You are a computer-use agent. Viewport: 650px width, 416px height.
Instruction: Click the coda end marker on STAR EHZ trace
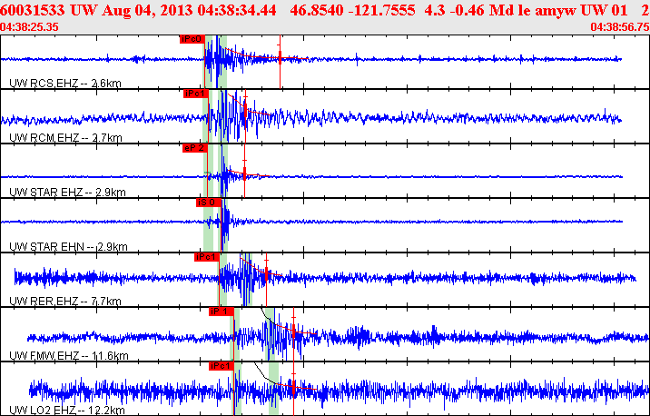(244, 173)
